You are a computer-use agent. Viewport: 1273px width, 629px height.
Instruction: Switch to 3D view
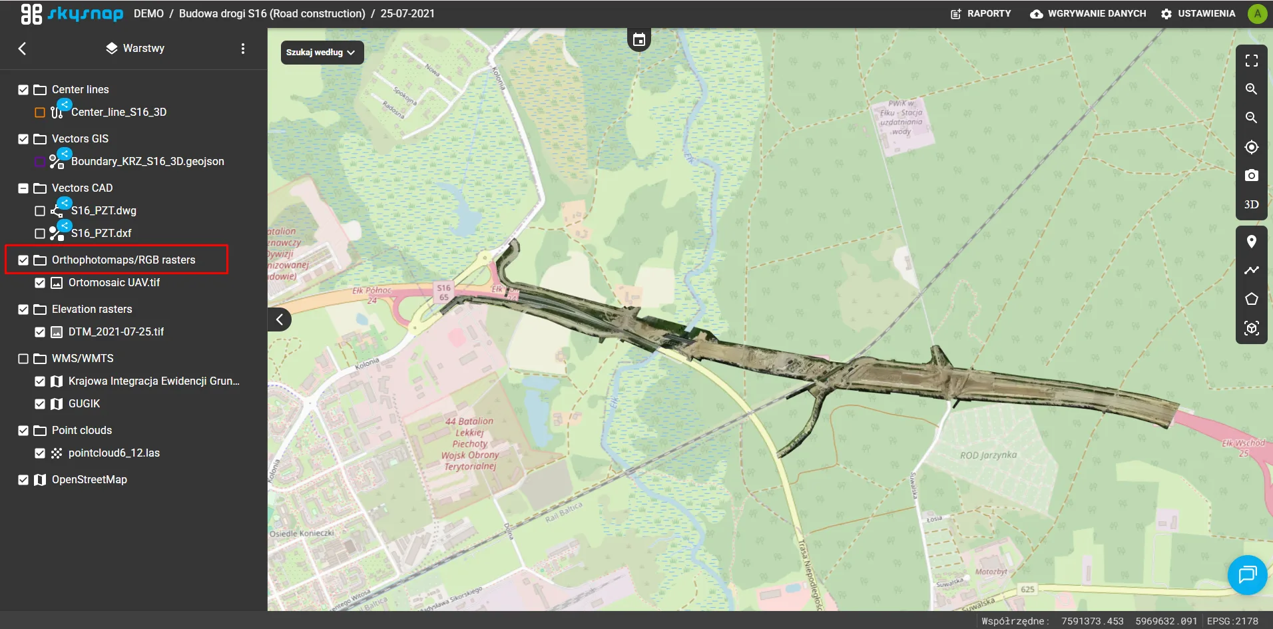coord(1251,204)
